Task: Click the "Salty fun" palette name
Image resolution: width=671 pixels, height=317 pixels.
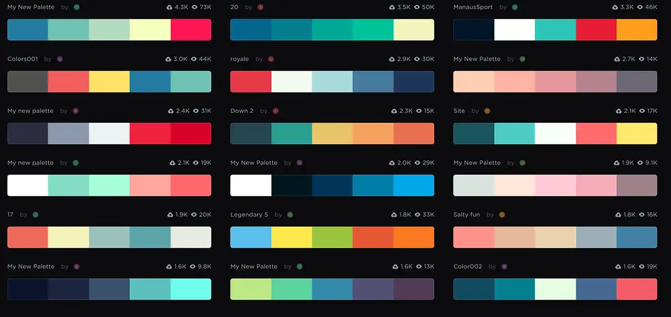Action: point(466,215)
